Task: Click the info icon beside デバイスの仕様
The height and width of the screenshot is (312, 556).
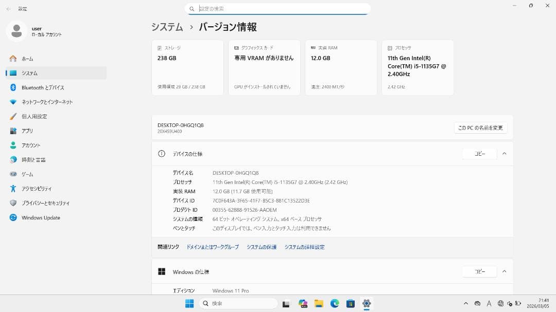Action: [162, 154]
